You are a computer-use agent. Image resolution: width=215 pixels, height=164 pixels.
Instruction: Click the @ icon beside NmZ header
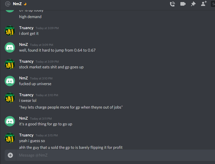[8, 4]
